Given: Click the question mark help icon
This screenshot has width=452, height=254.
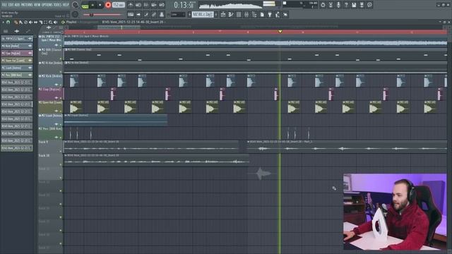Looking at the screenshot, I should [x=346, y=5].
